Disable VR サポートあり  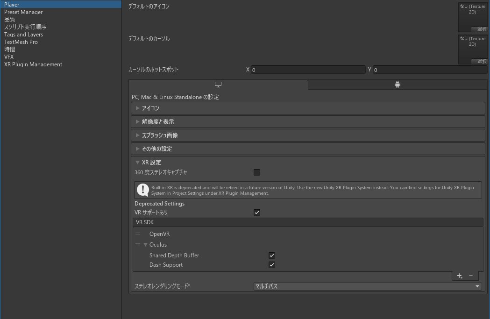tap(256, 212)
